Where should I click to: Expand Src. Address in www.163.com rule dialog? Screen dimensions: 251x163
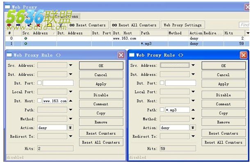[71, 65]
